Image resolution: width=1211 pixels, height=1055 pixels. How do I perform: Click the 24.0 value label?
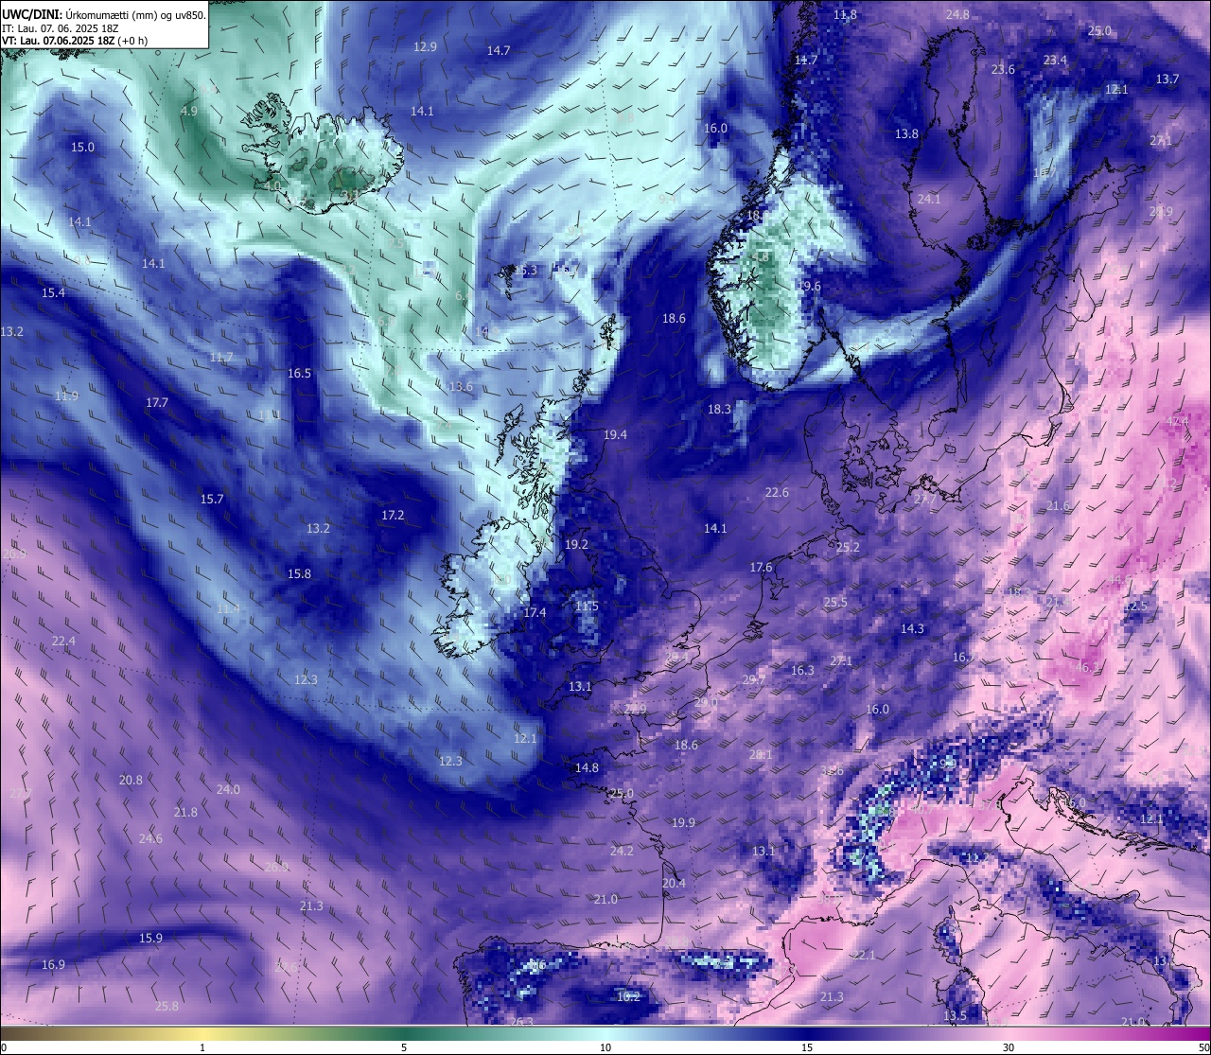[x=228, y=790]
